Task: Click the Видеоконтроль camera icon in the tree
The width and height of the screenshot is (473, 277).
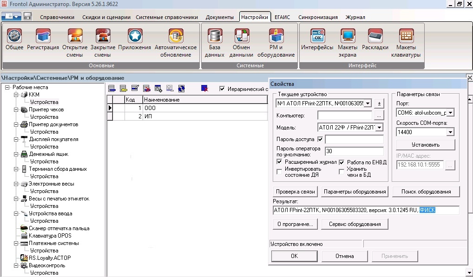Action: point(24,265)
